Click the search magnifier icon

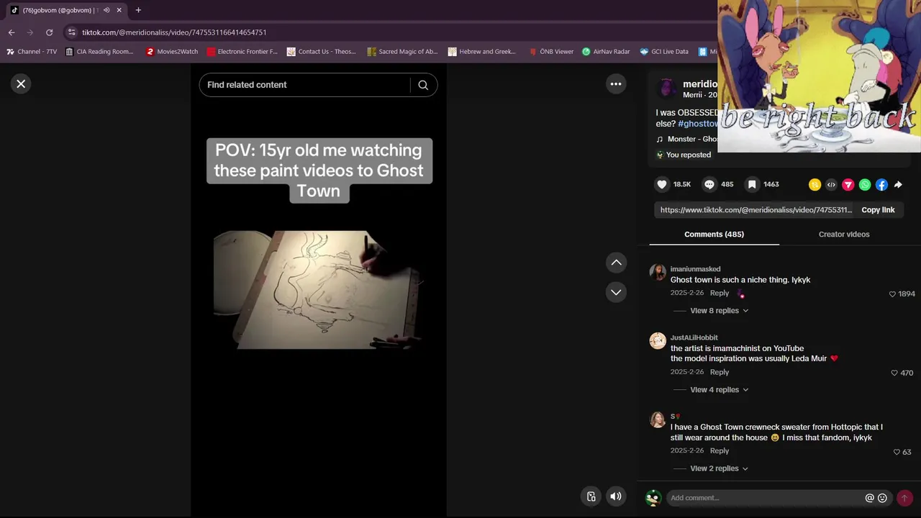coord(423,85)
